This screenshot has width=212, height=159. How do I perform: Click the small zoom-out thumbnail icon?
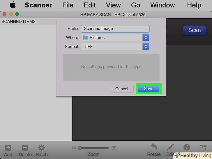74,148
